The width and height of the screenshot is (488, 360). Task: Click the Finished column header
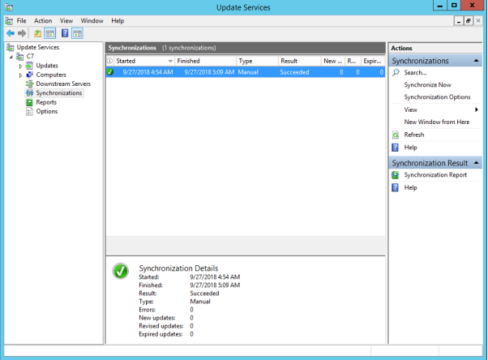[205, 61]
